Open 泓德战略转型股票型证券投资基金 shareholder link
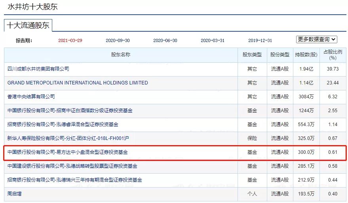348x203 pixels. click(x=72, y=166)
